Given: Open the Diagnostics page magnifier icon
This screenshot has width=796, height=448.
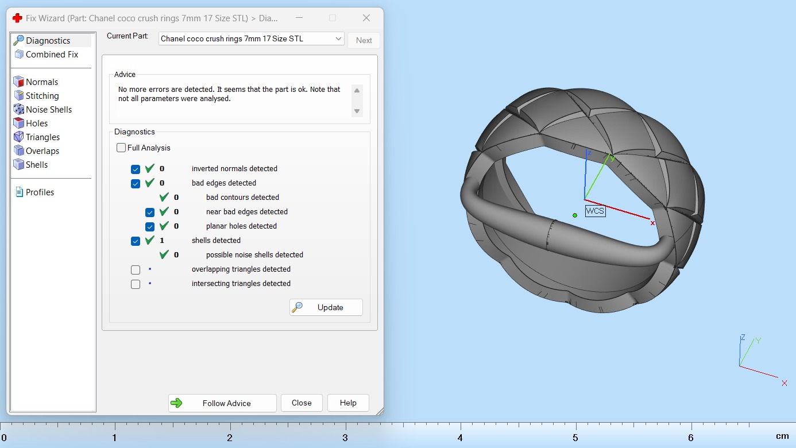Looking at the screenshot, I should (18, 41).
